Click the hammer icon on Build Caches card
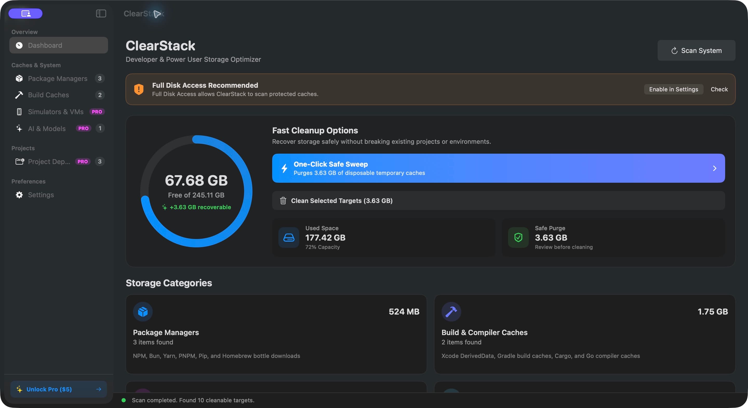Image resolution: width=748 pixels, height=408 pixels. click(x=451, y=312)
